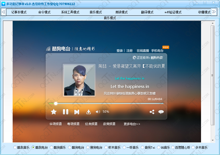Mute the volume speaker icon
The height and width of the screenshot is (155, 220).
pyautogui.click(x=98, y=112)
